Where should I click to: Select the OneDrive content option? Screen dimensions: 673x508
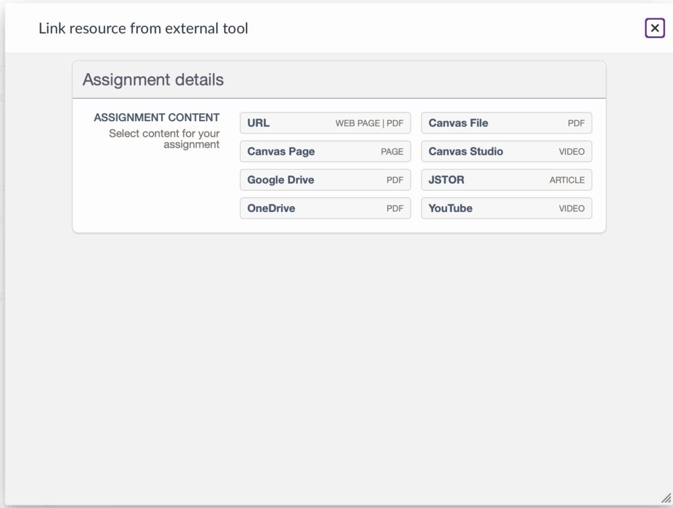tap(325, 208)
